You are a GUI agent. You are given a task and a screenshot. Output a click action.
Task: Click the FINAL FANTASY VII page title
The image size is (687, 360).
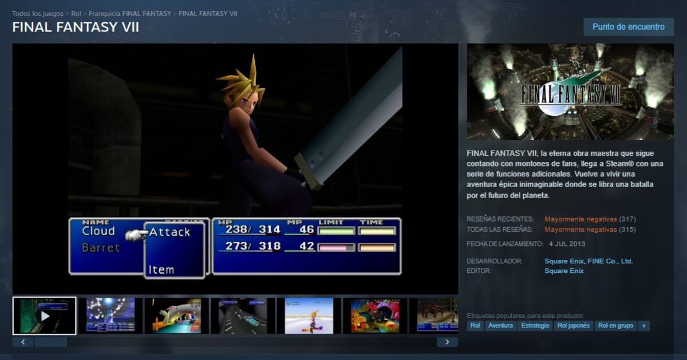[x=76, y=27]
